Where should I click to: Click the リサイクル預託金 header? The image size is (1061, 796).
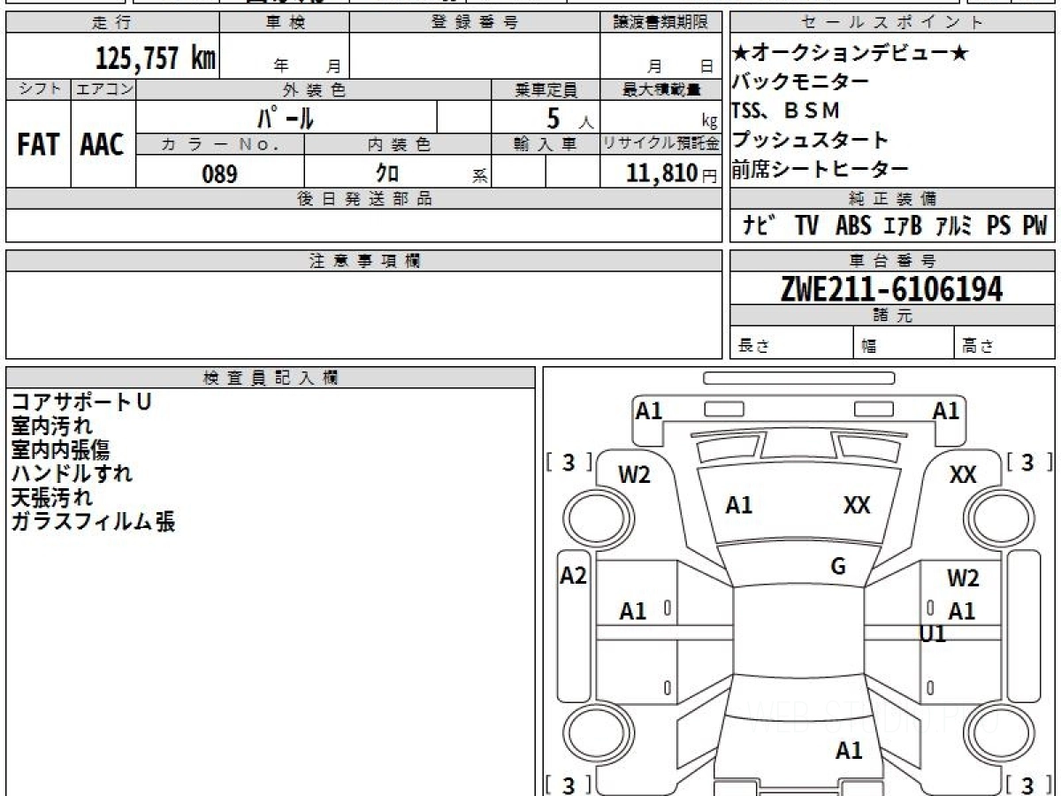[x=661, y=144]
